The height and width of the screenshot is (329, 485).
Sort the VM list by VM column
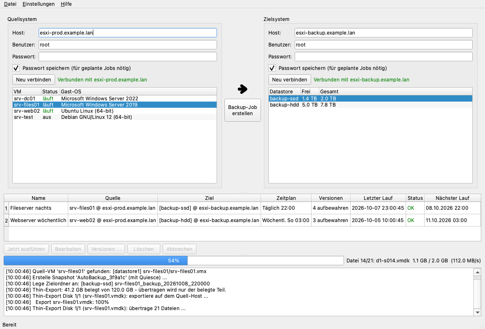27,92
